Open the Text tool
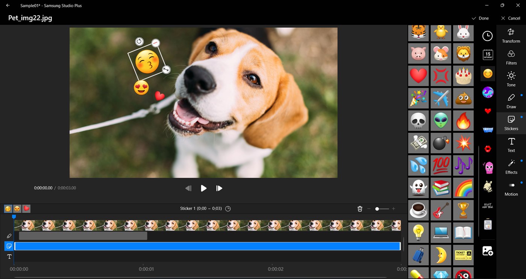The width and height of the screenshot is (526, 279). [511, 145]
